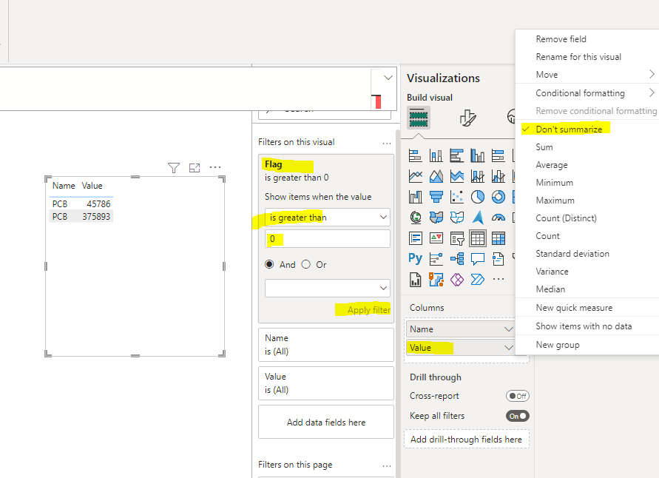Select the line chart visual
Screen dimensions: 659x478
[x=415, y=176]
